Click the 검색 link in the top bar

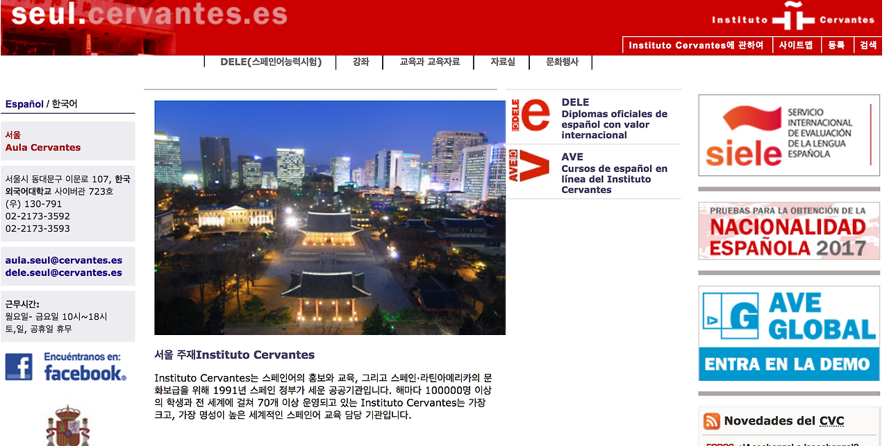868,45
